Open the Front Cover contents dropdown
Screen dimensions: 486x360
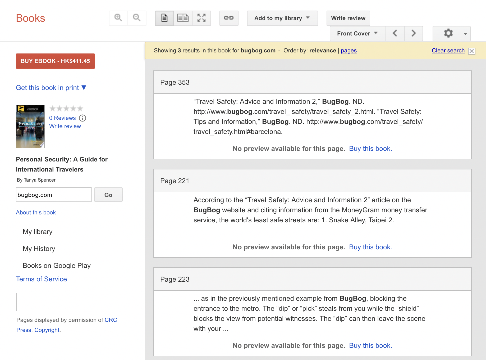[358, 33]
